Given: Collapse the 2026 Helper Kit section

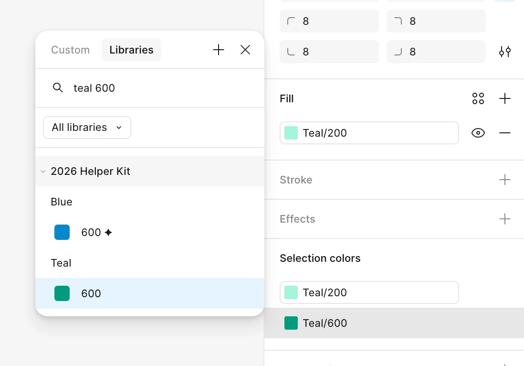Looking at the screenshot, I should 43,171.
